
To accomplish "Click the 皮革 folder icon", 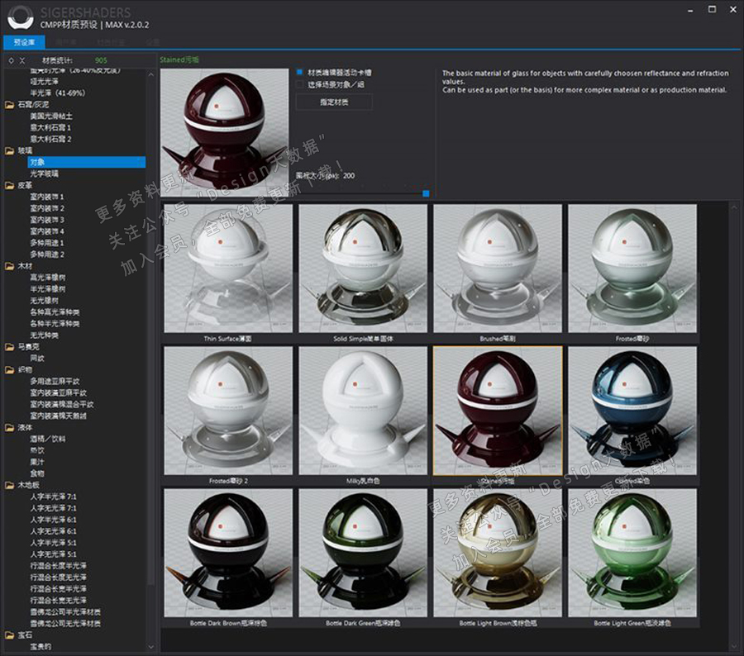I will (9, 186).
